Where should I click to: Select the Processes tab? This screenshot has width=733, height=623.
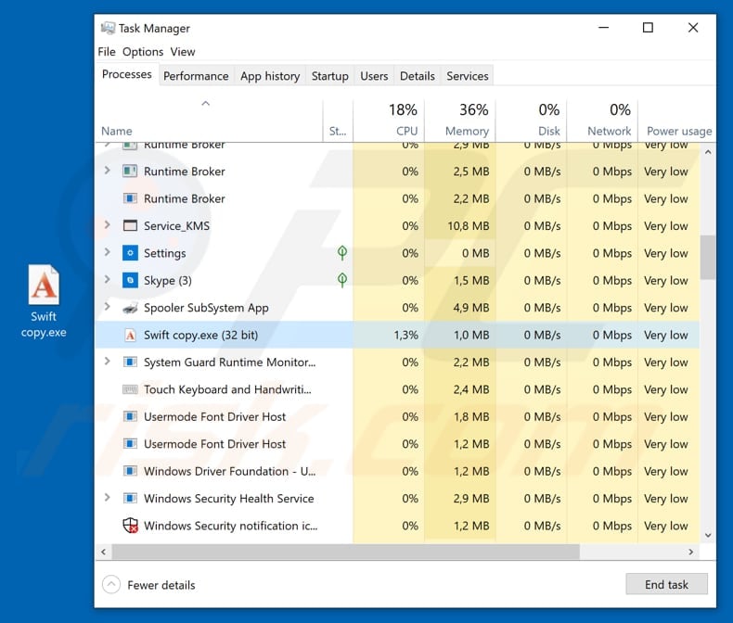click(127, 75)
